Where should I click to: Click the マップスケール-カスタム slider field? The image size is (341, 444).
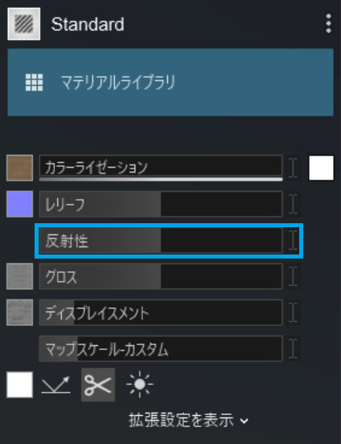coord(161,348)
